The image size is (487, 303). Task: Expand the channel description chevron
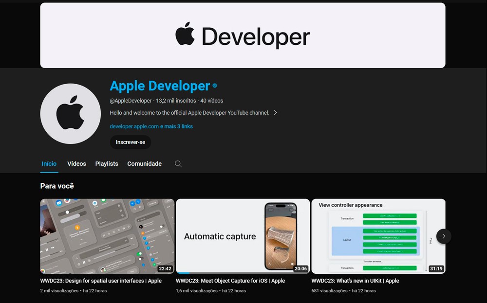click(x=275, y=113)
